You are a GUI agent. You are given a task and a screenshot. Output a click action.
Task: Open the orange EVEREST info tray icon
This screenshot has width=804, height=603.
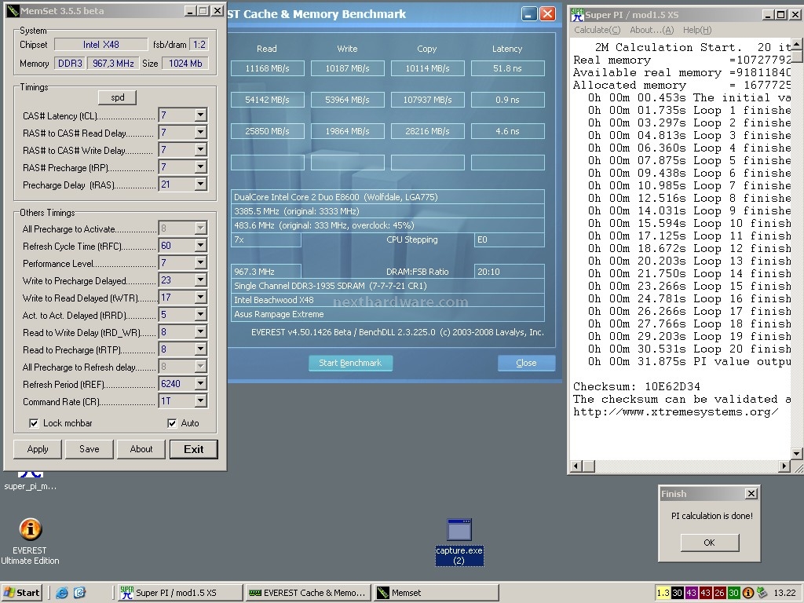click(747, 593)
